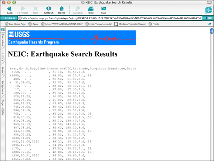Select the row '648,11,29'

[x=49, y=104]
